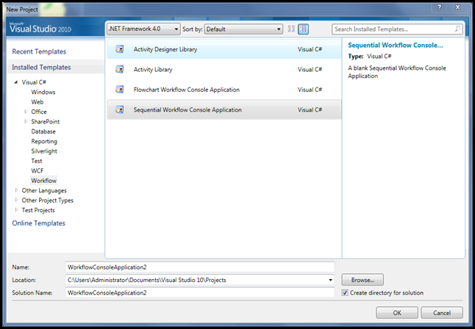Image resolution: width=475 pixels, height=329 pixels.
Task: Collapse the Visual C# tree node
Action: pos(16,82)
